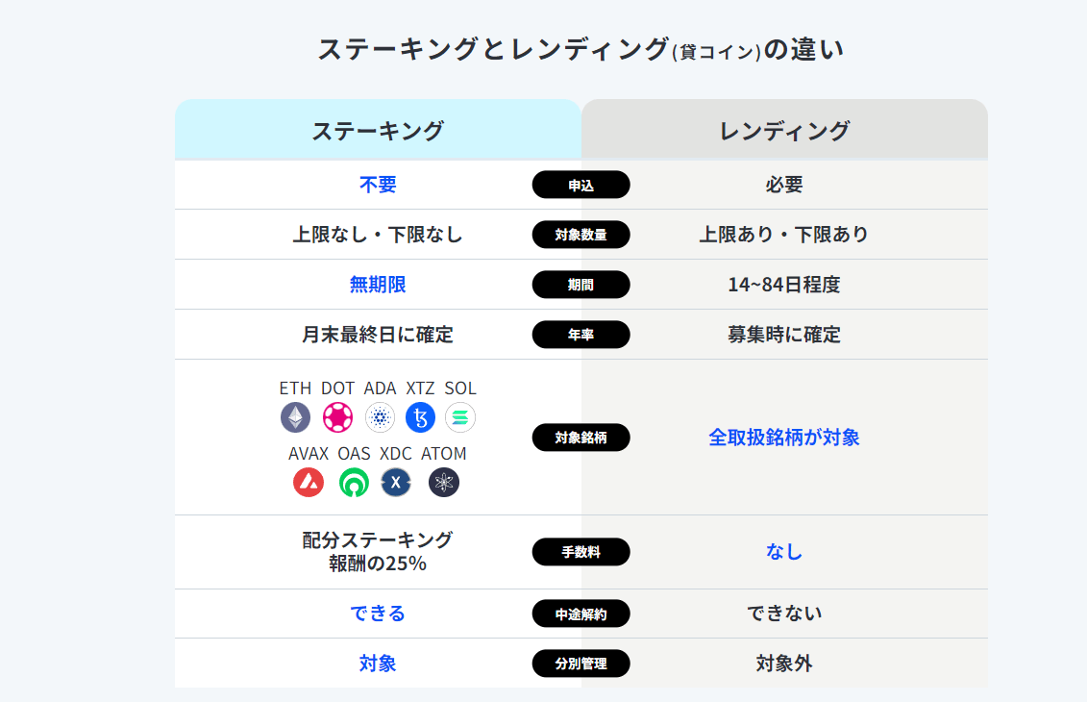Viewport: 1087px width, 702px height.
Task: Click the Oasys (OAS) coin icon
Action: (x=354, y=482)
